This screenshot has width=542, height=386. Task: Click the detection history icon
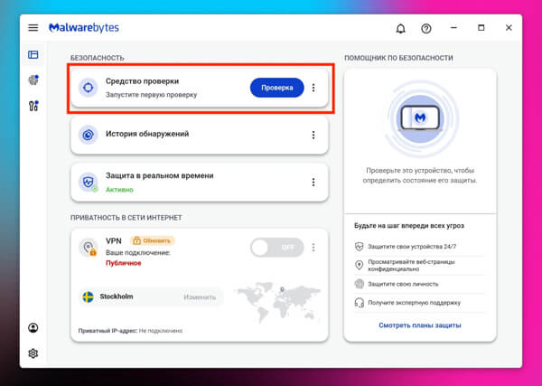tap(89, 135)
